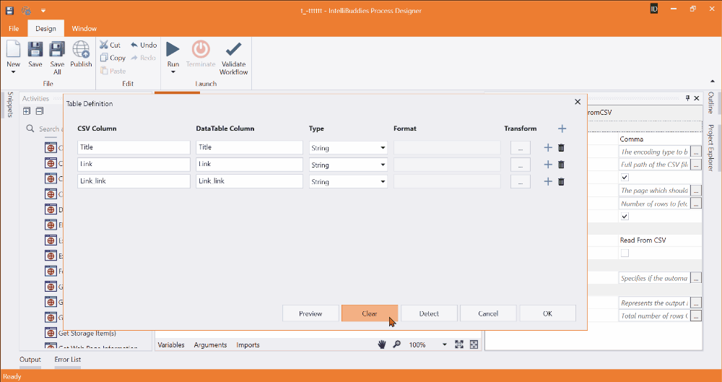Open Transform editor for Title row
The width and height of the screenshot is (722, 382).
point(521,148)
